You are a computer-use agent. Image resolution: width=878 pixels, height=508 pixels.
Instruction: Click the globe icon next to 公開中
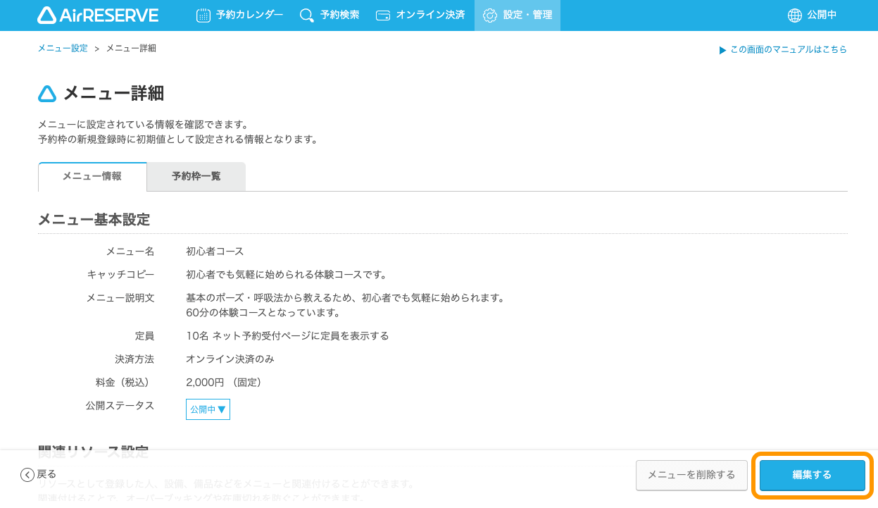point(796,14)
